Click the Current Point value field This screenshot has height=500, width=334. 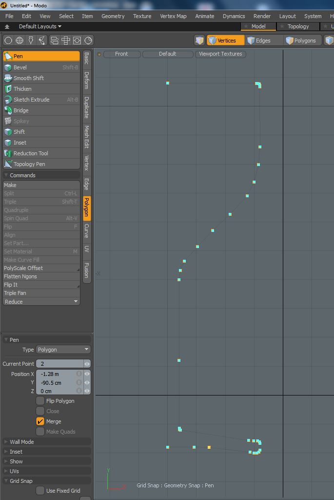pyautogui.click(x=60, y=364)
